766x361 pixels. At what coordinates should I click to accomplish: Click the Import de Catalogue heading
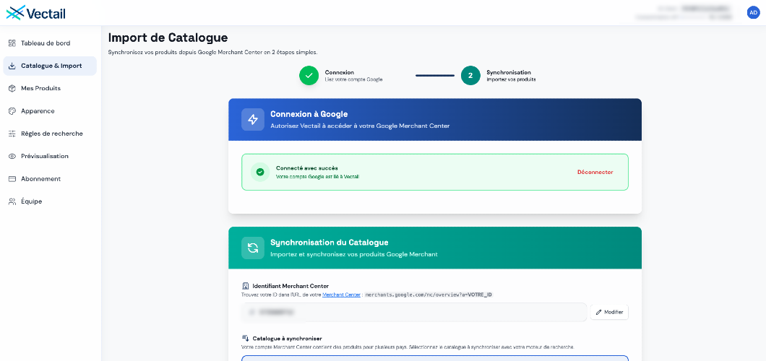pyautogui.click(x=168, y=38)
